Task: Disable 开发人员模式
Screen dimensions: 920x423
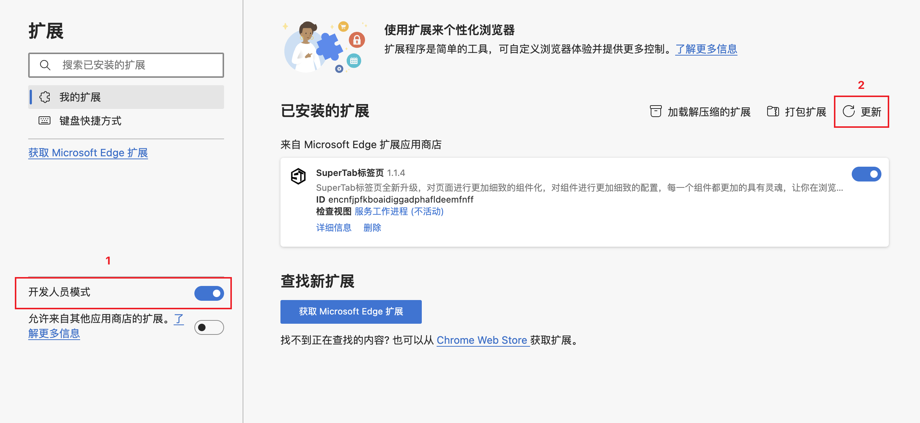Action: coord(209,293)
